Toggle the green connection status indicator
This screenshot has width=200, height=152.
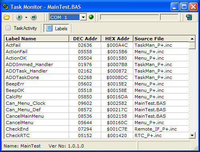point(91,17)
